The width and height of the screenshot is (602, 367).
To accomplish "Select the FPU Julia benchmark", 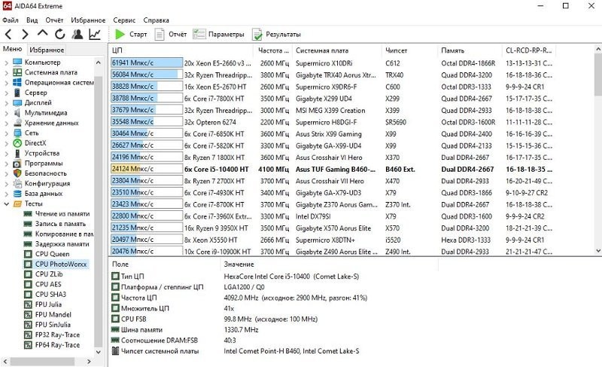I will (48, 304).
